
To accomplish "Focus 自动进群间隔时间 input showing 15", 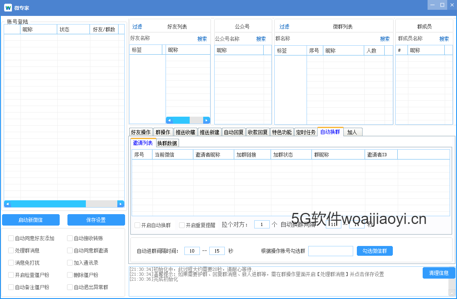I will [x=217, y=251].
